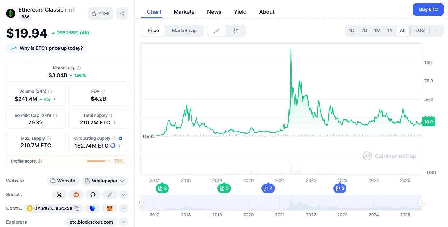Select the Price toggle

click(x=153, y=31)
